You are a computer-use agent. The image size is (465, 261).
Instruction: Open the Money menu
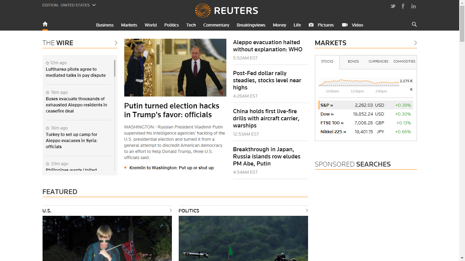coord(279,25)
